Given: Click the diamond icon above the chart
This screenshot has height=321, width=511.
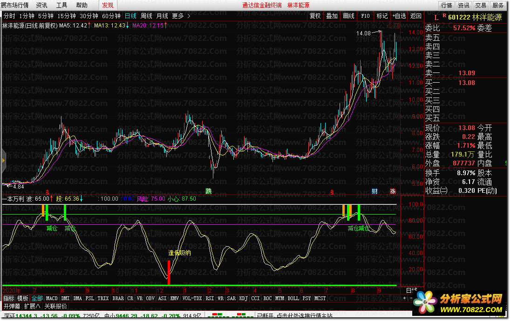Looking at the screenshot, I should coord(389,26).
